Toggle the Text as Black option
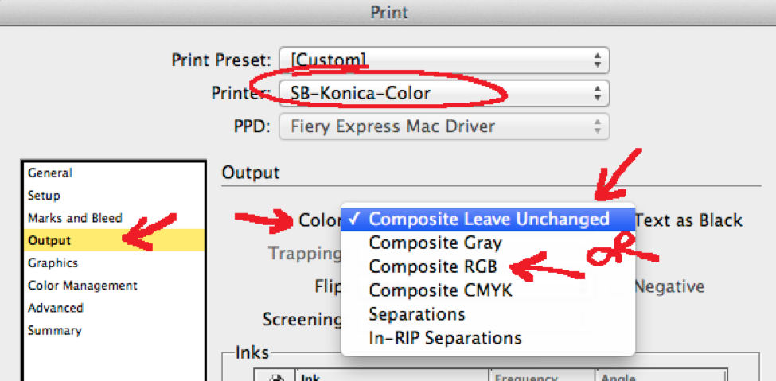This screenshot has width=776, height=381. pos(689,220)
